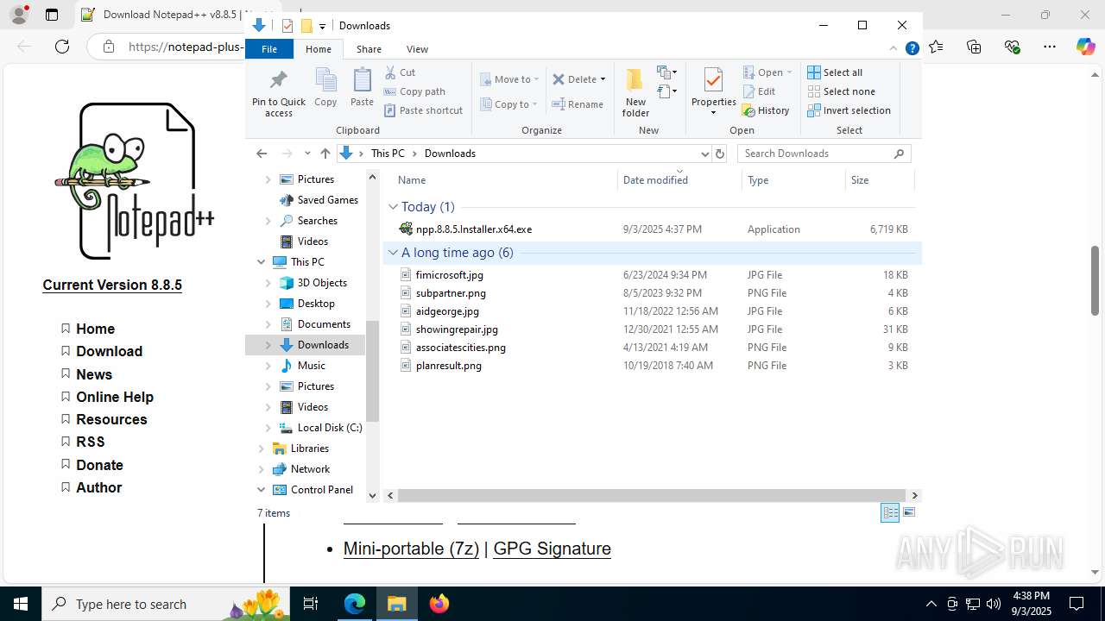1105x621 pixels.
Task: Click Select none in ribbon
Action: click(x=841, y=91)
